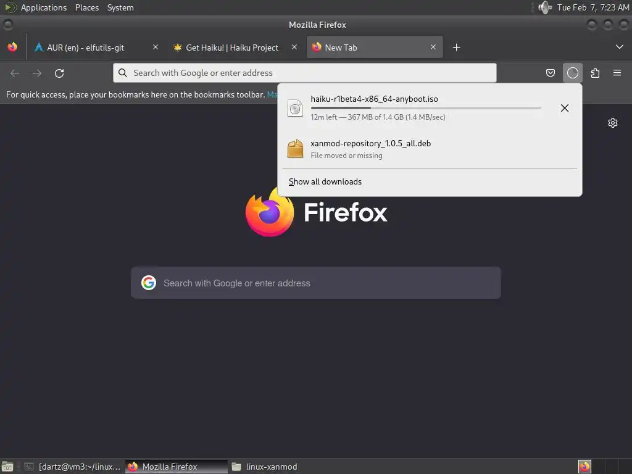Viewport: 632px width, 474px height.
Task: Click the xanmod deb package icon
Action: point(295,149)
